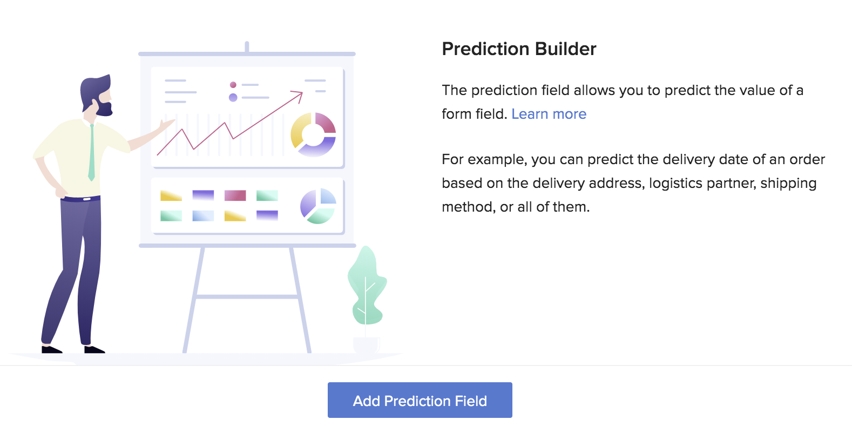The height and width of the screenshot is (433, 852).
Task: Click the presenter's green tie
Action: click(x=92, y=152)
